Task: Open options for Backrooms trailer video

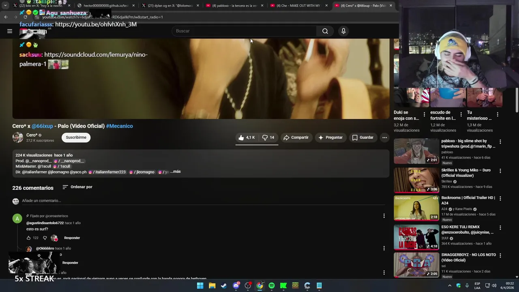Action: coord(500,199)
